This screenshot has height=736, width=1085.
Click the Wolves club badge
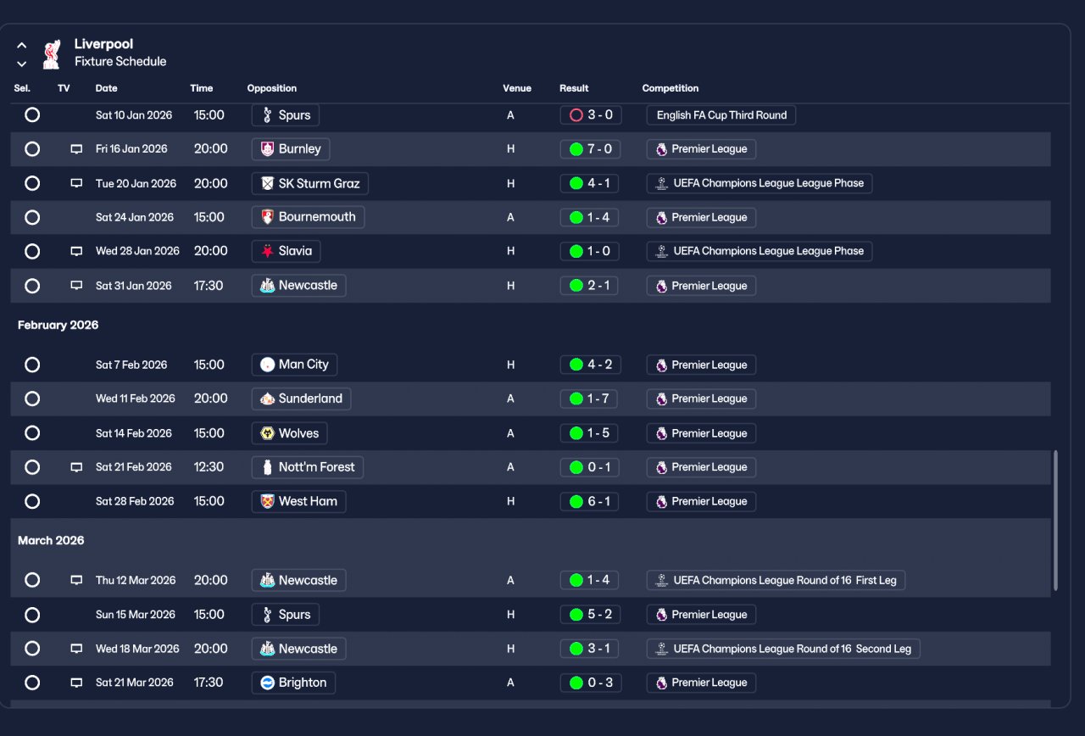267,433
